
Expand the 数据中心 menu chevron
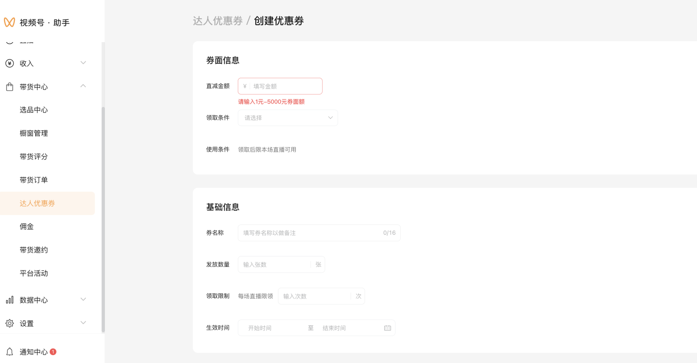[x=83, y=300]
